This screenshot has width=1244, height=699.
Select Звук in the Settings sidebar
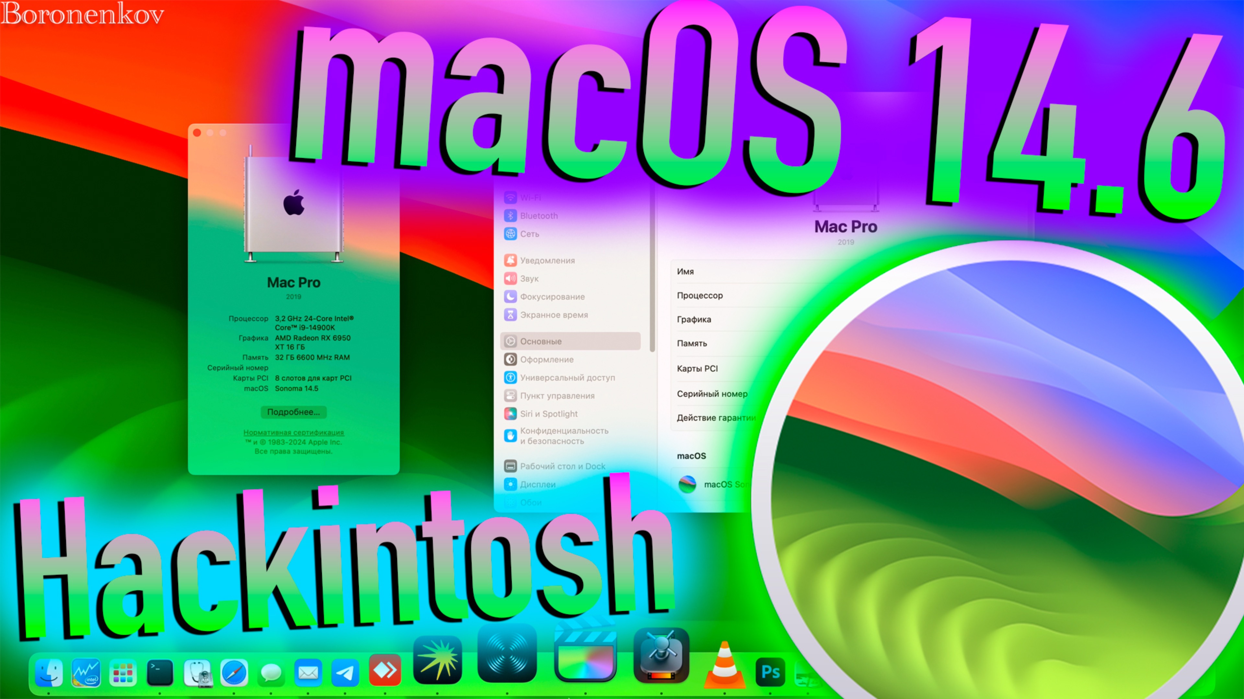570,278
